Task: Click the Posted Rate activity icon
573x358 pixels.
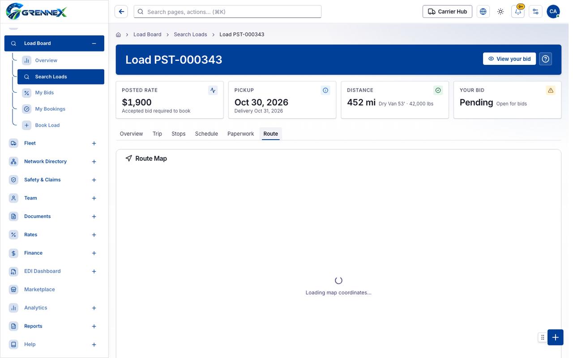Action: (213, 90)
